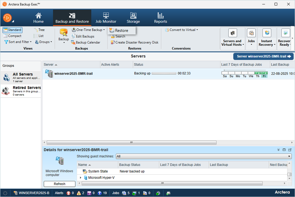
Task: Click the details pane horizontal scrollbar
Action: point(172,183)
